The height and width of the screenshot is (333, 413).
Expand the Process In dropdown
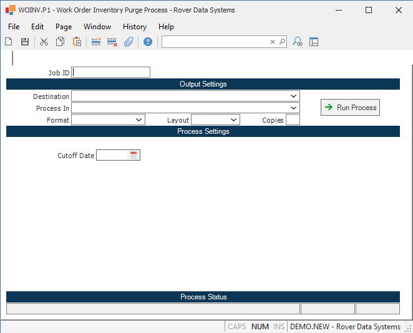[x=293, y=108]
